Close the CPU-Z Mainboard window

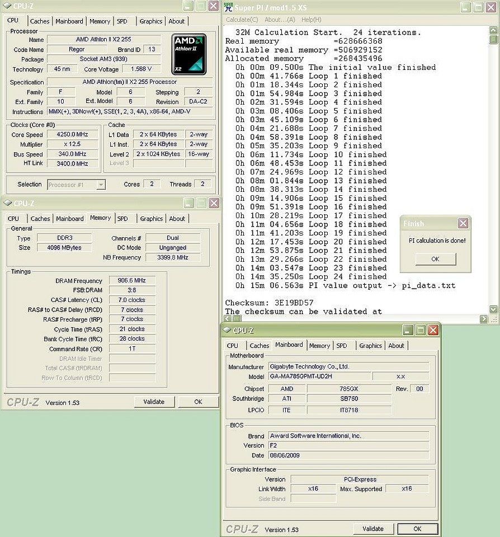click(x=433, y=330)
